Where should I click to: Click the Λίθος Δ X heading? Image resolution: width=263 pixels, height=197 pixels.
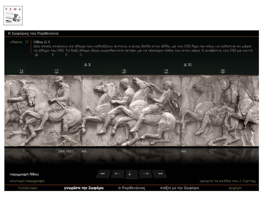42,42
